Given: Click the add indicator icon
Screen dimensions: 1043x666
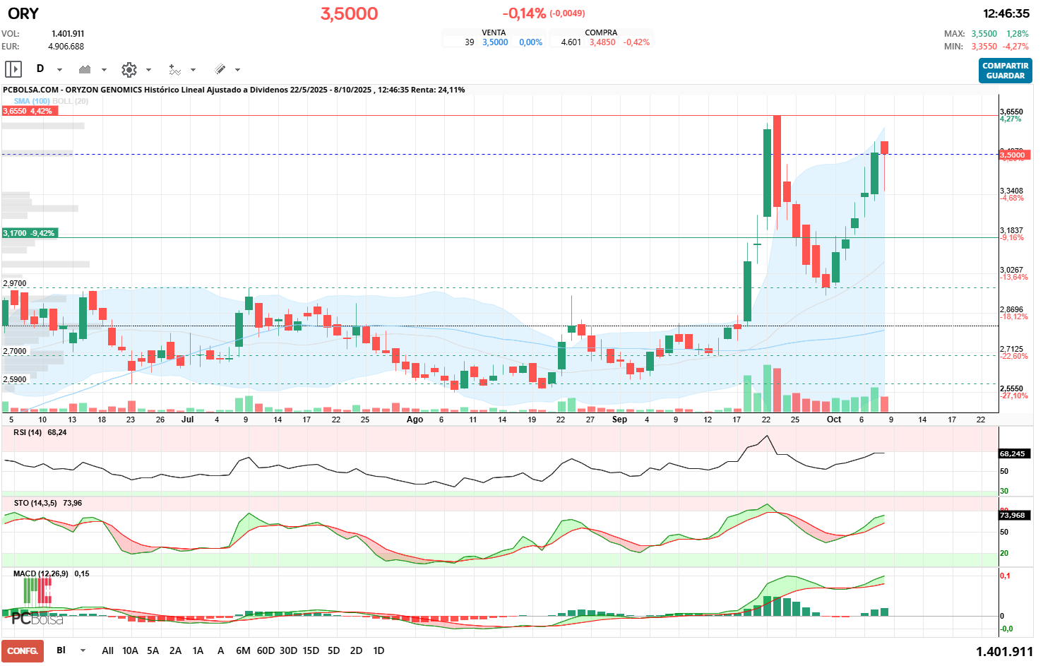Looking at the screenshot, I should [174, 69].
